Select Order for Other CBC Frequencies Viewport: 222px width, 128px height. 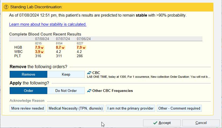pyautogui.click(x=28, y=91)
